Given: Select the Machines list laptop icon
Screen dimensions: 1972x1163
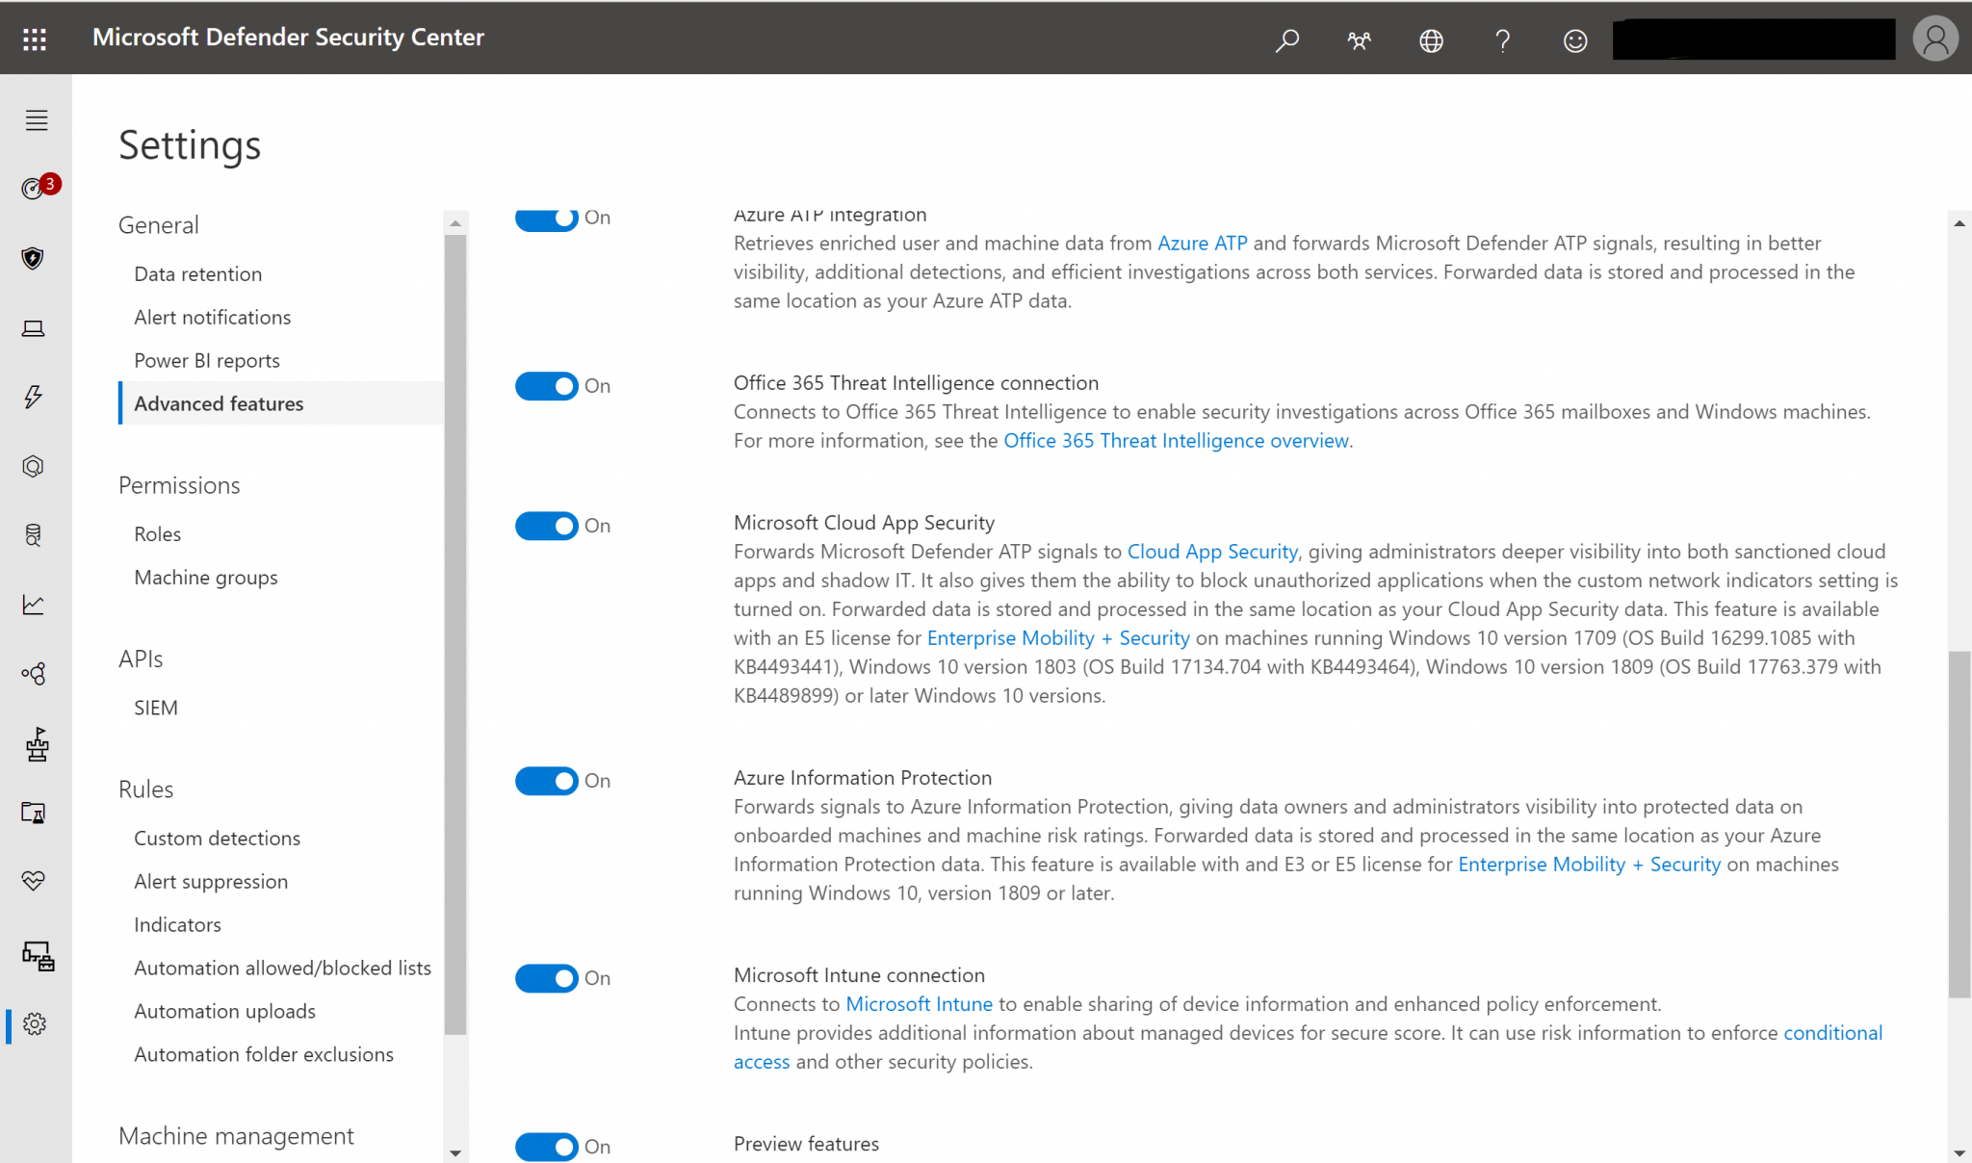Looking at the screenshot, I should coord(35,328).
